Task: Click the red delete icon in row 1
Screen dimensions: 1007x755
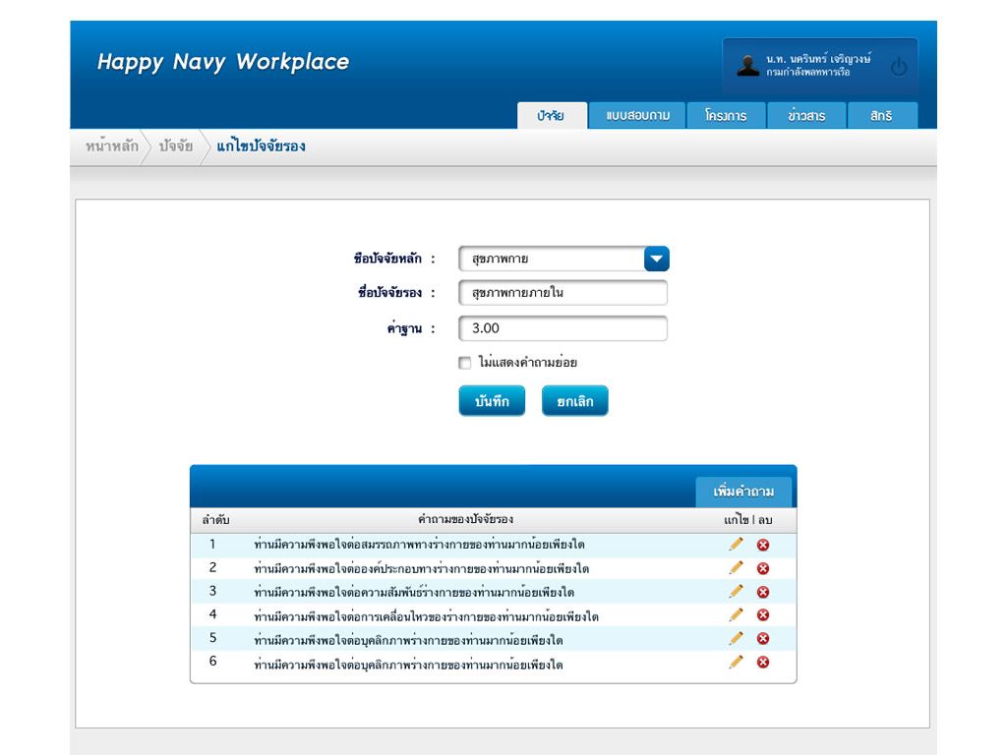Action: point(763,545)
